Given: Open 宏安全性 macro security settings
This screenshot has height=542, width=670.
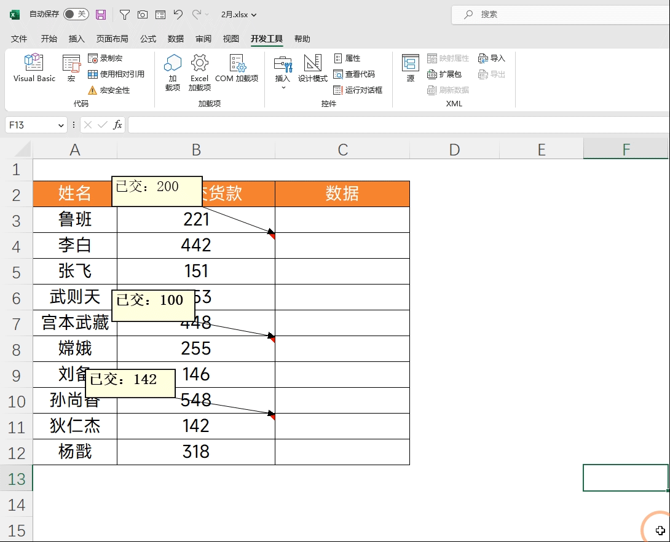Looking at the screenshot, I should tap(109, 90).
